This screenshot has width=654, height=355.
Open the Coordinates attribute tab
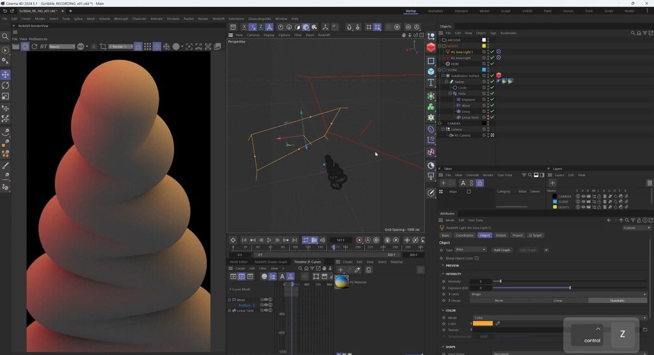(x=464, y=235)
